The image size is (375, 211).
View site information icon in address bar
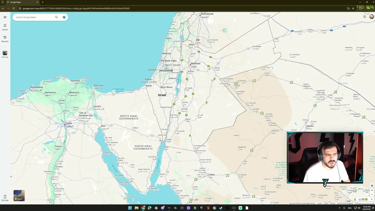(20, 8)
